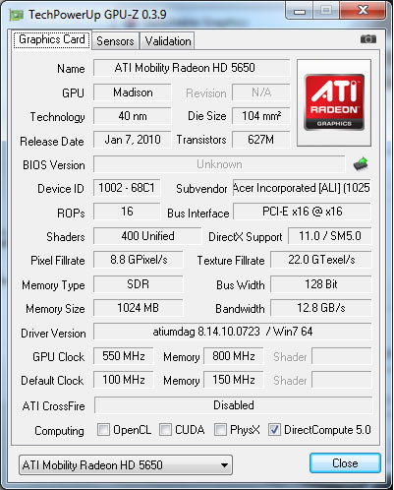
Task: Enable the OpenCL checkbox
Action: [x=103, y=430]
